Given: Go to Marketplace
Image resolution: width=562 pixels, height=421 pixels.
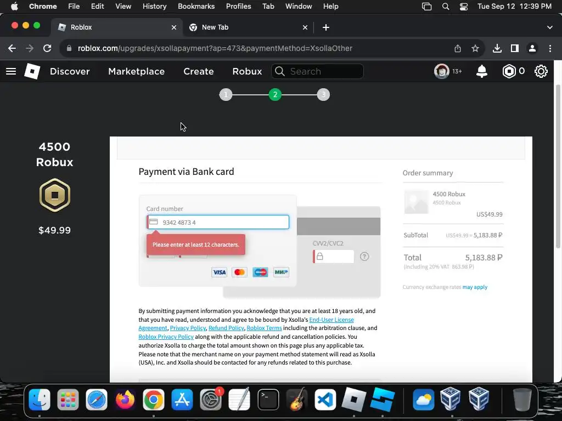Looking at the screenshot, I should 137,71.
